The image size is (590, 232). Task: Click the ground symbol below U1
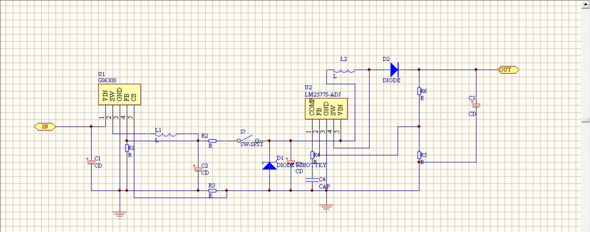120,215
